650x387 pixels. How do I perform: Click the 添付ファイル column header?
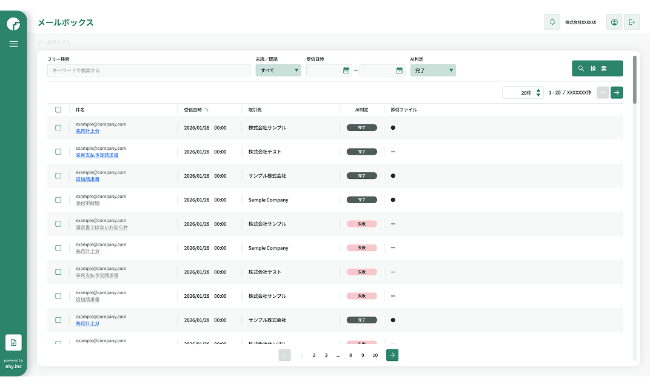coord(404,110)
